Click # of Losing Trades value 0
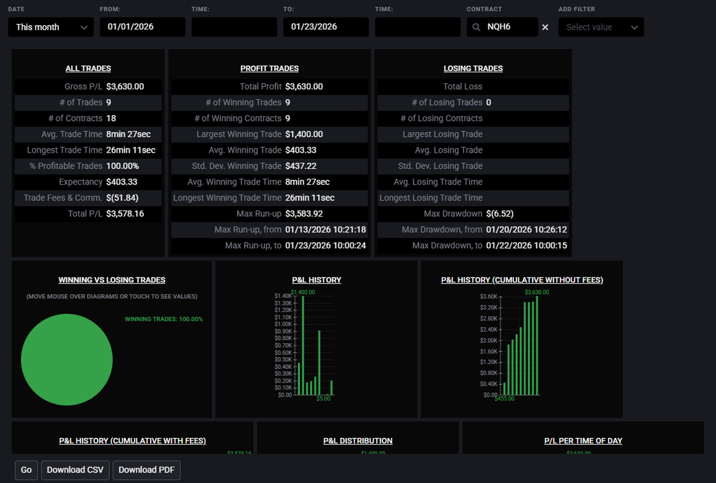Viewport: 716px width, 483px height. point(489,102)
